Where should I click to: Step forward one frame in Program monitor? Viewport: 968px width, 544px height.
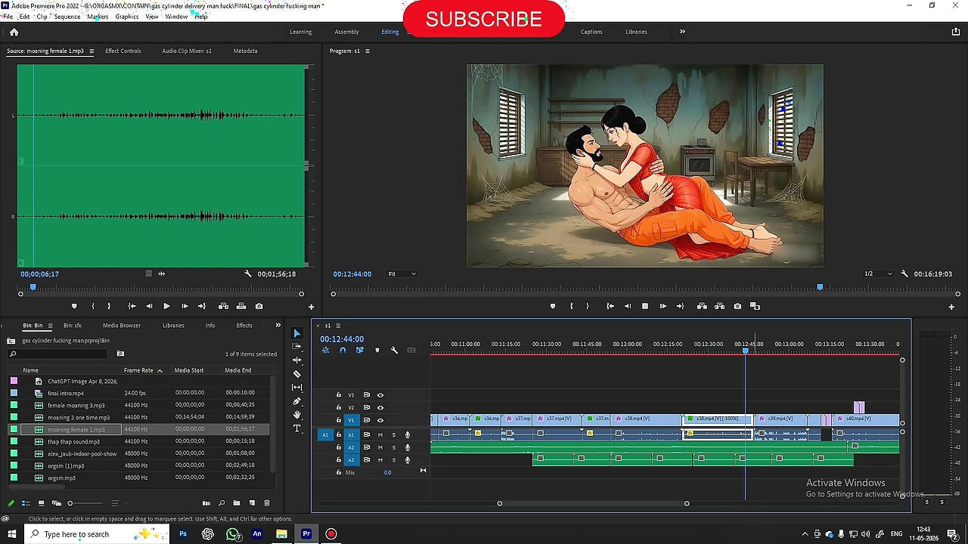pos(662,306)
